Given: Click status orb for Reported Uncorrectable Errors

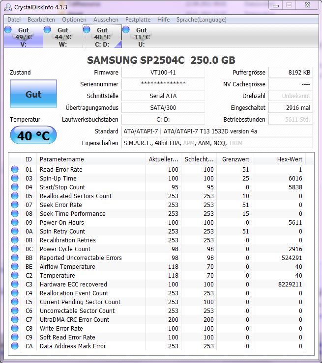Looking at the screenshot, I should [x=15, y=257].
